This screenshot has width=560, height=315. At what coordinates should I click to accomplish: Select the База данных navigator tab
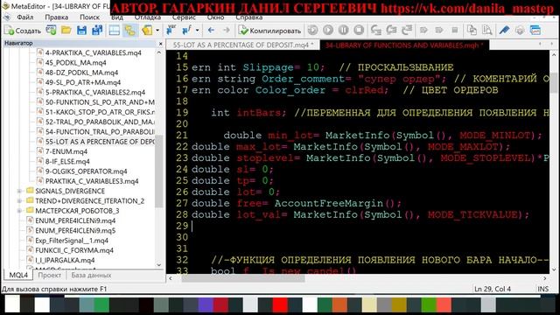(x=91, y=275)
